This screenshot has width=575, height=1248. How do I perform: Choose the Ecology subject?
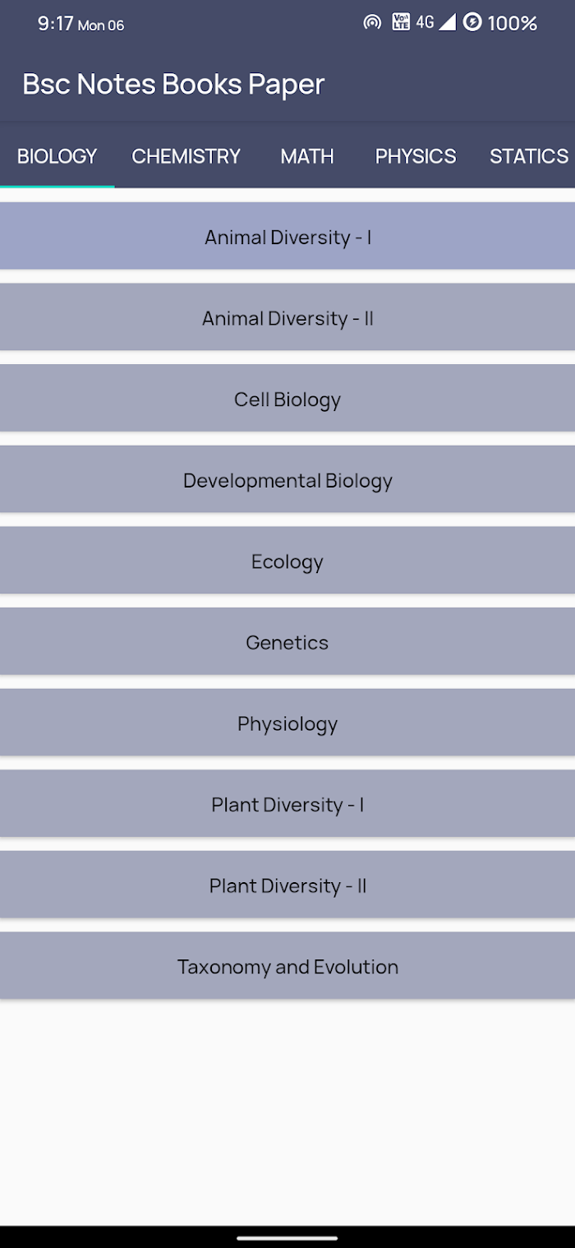tap(287, 562)
